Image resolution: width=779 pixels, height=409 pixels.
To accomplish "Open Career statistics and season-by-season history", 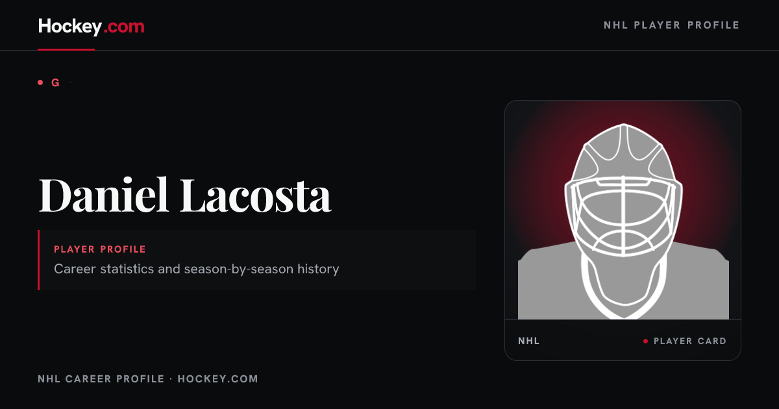I will pyautogui.click(x=197, y=268).
